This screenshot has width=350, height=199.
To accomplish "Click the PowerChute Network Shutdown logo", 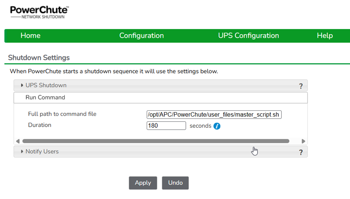I will pos(39,12).
